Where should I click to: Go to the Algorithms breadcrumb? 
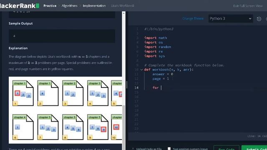point(70,5)
